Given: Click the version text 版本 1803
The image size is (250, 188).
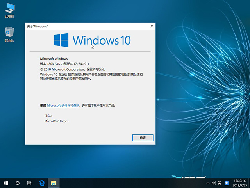Looking at the screenshot, I should [x=64, y=64].
